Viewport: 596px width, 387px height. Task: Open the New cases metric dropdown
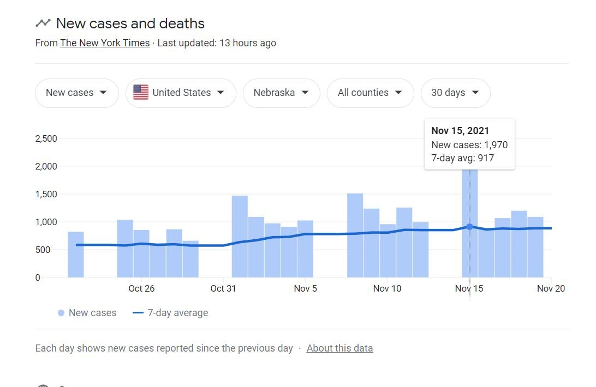pos(77,93)
